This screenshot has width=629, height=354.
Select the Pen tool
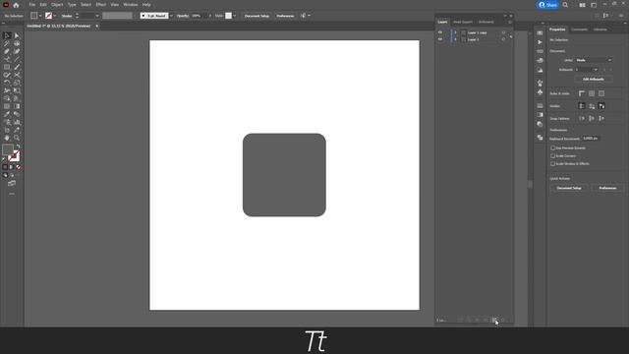(x=7, y=51)
